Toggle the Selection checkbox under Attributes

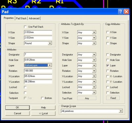coord(25,93)
